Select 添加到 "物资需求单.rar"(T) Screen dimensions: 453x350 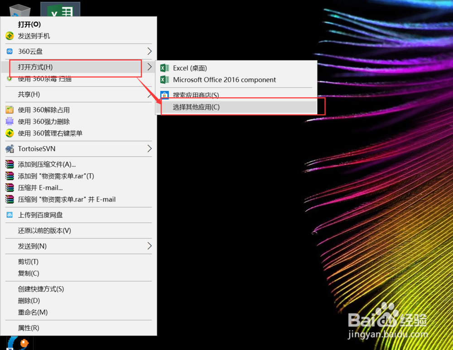tap(78, 176)
